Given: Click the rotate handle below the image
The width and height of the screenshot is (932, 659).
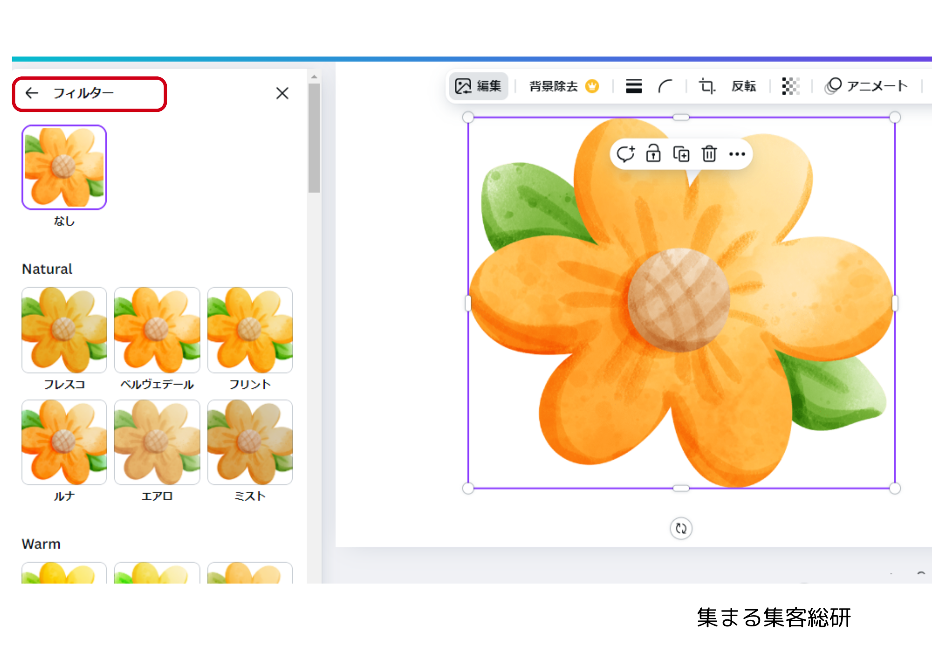Looking at the screenshot, I should click(681, 529).
